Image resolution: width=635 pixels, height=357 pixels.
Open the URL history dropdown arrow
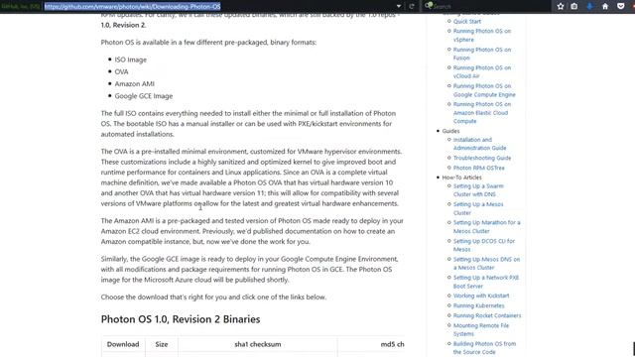[x=399, y=6]
